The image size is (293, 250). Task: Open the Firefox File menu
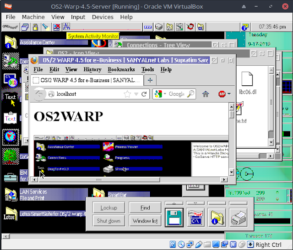point(38,69)
